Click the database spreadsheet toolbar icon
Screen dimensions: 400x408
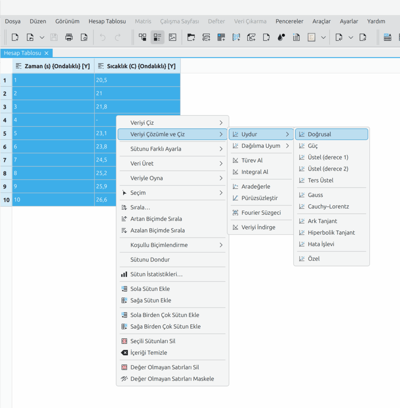click(206, 37)
